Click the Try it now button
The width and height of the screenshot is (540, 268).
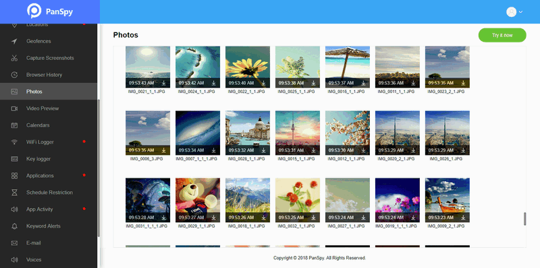click(x=502, y=36)
